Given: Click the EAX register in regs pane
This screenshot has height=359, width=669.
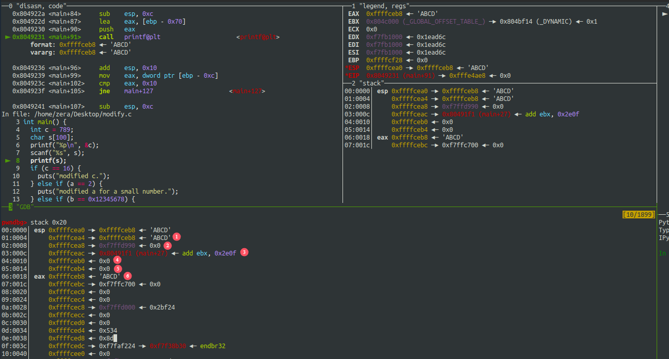Looking at the screenshot, I should [353, 14].
